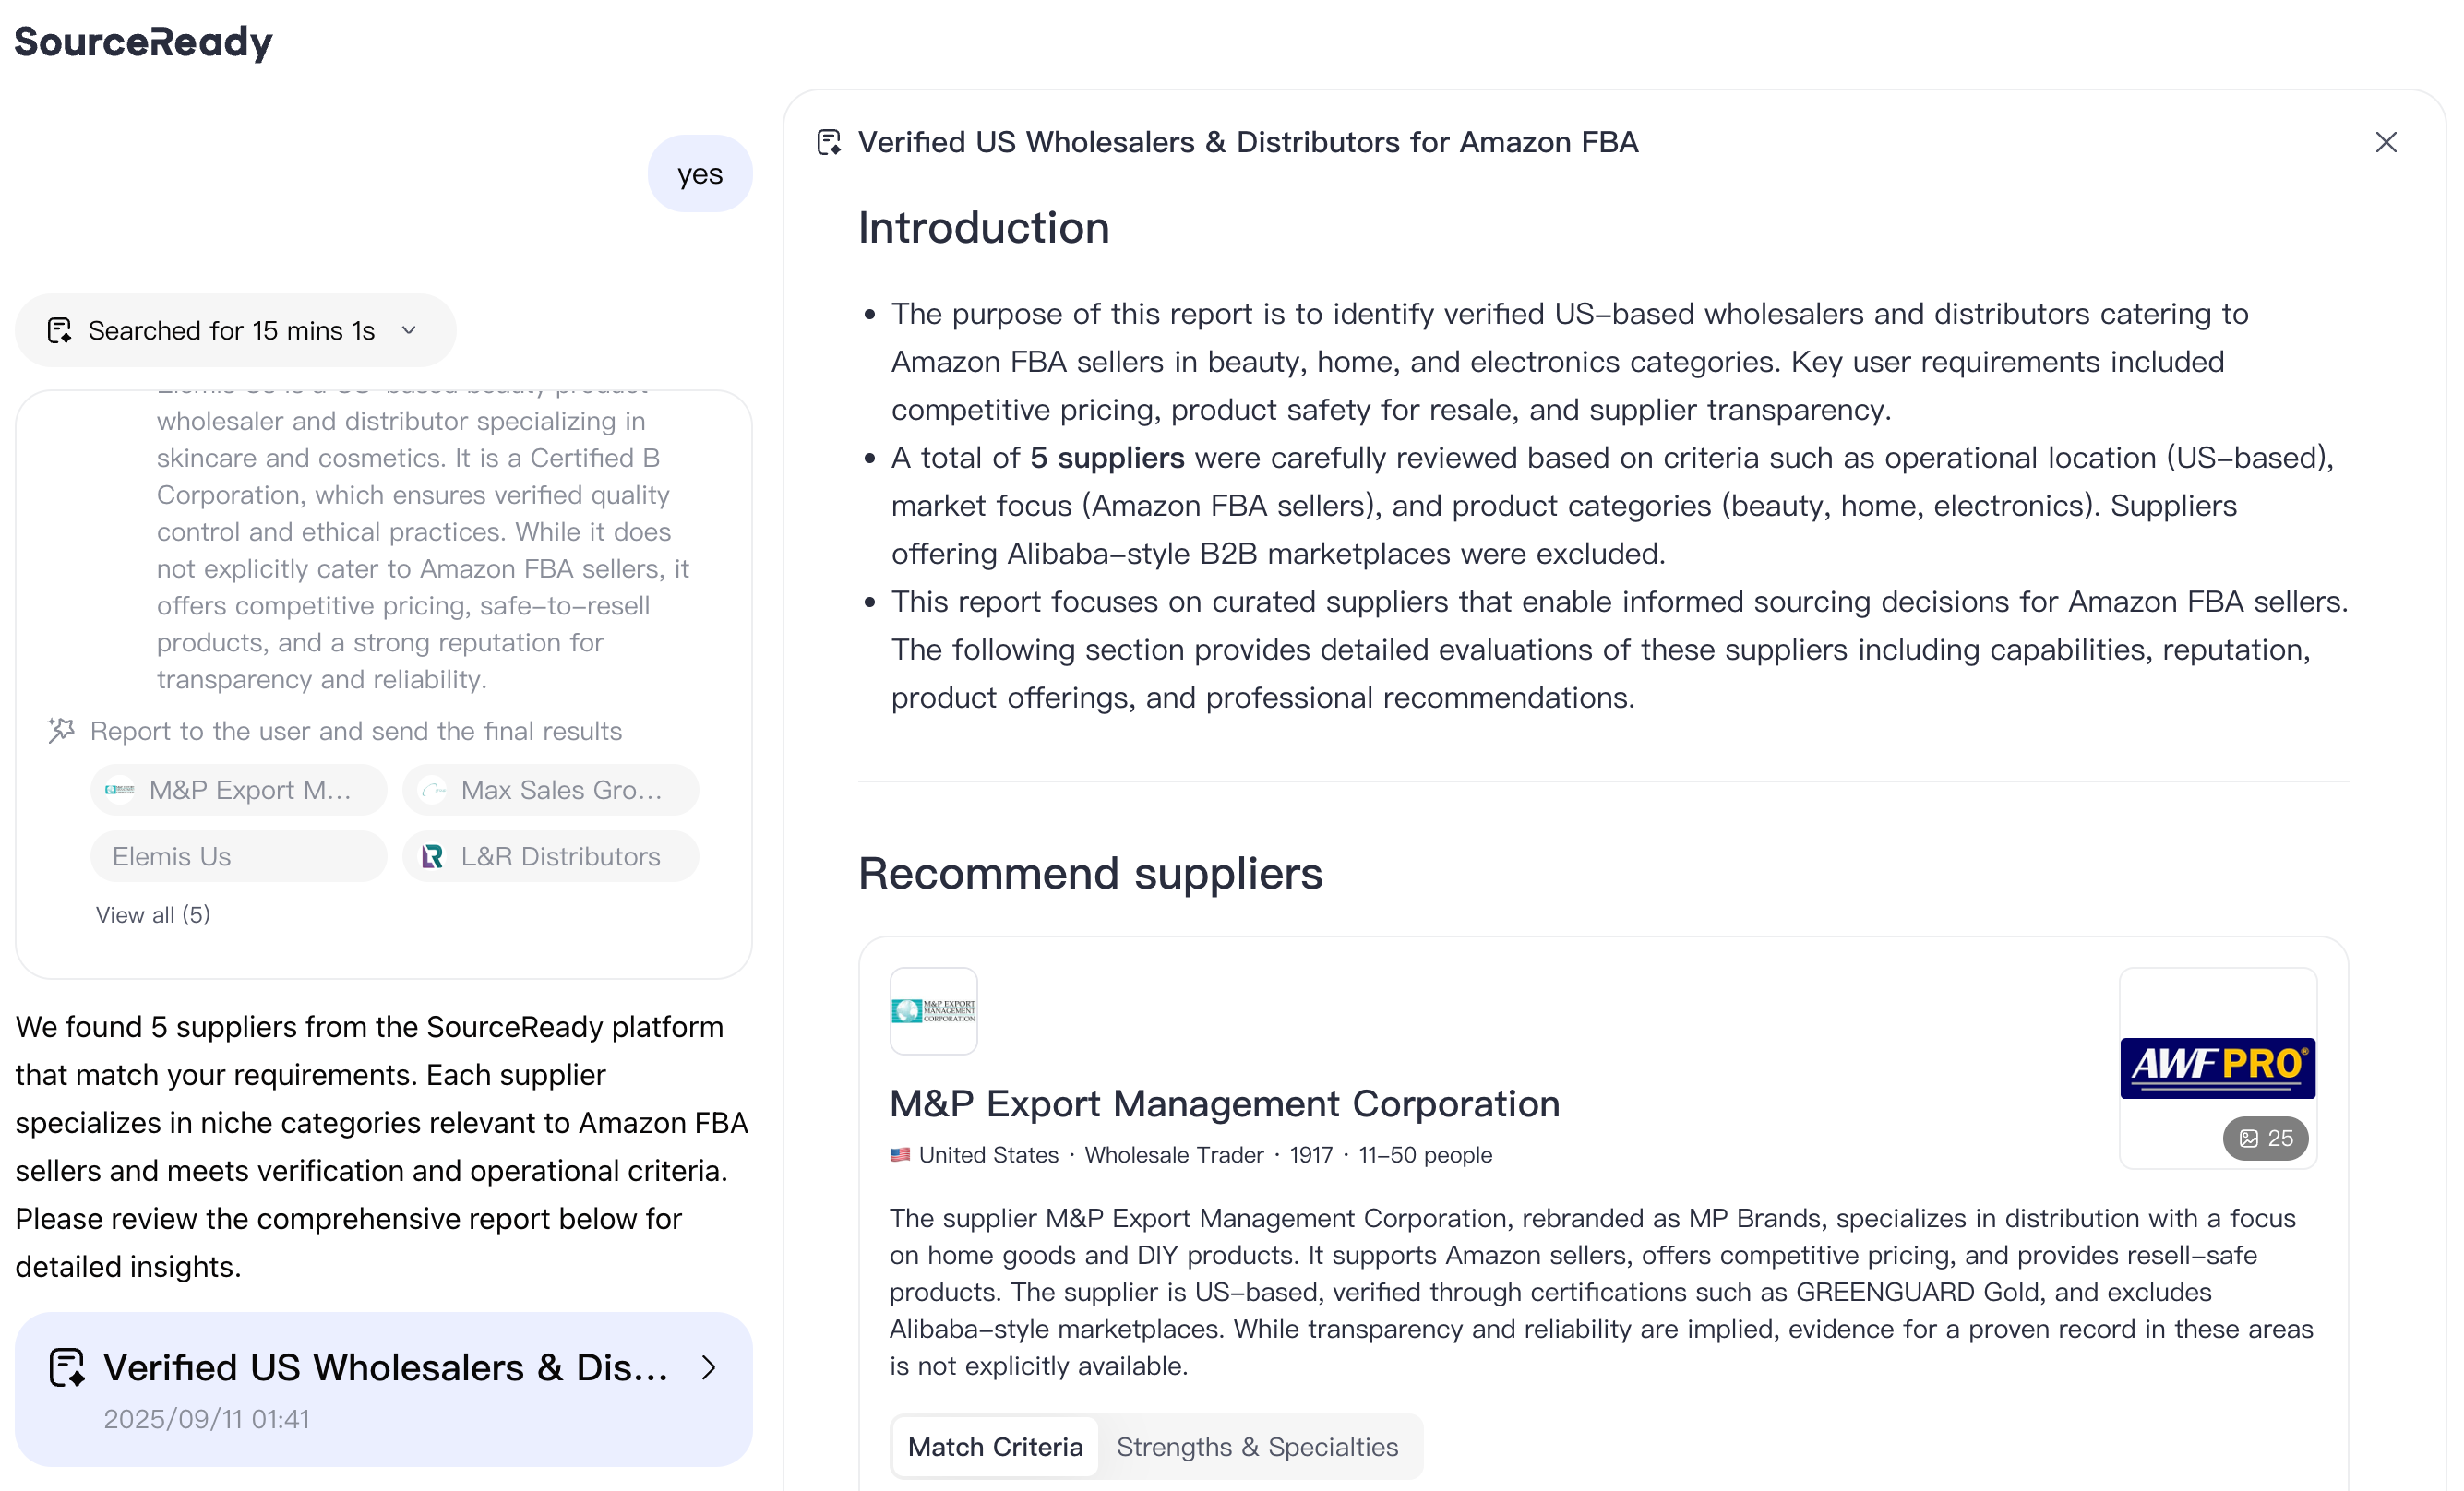This screenshot has width=2464, height=1491.
Task: Close the report panel with X
Action: click(x=2385, y=142)
